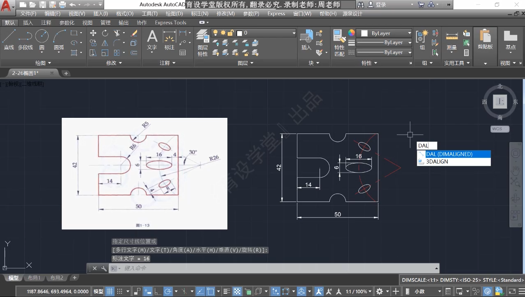Click the Mirror tool icon
The height and width of the screenshot is (297, 525).
point(105,43)
